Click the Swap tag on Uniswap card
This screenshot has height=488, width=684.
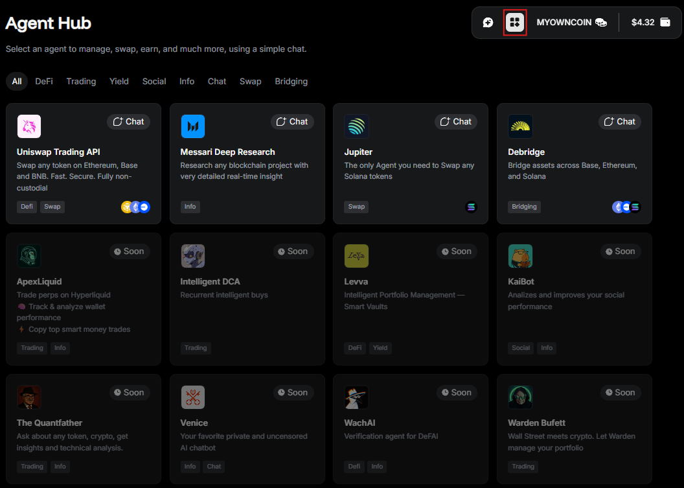[52, 207]
